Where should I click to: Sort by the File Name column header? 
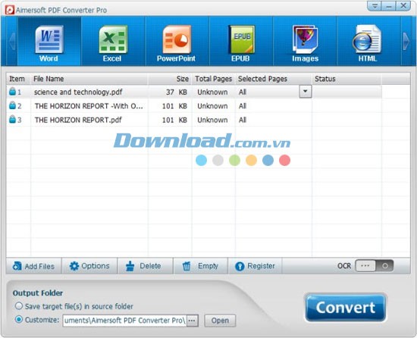click(x=89, y=79)
